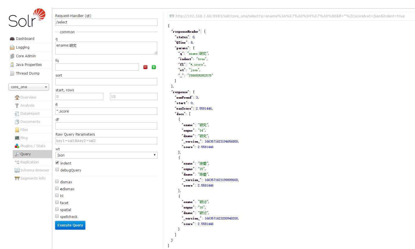Viewport: 415px width, 249px height.
Task: Open Documents link
Action: tap(30, 122)
